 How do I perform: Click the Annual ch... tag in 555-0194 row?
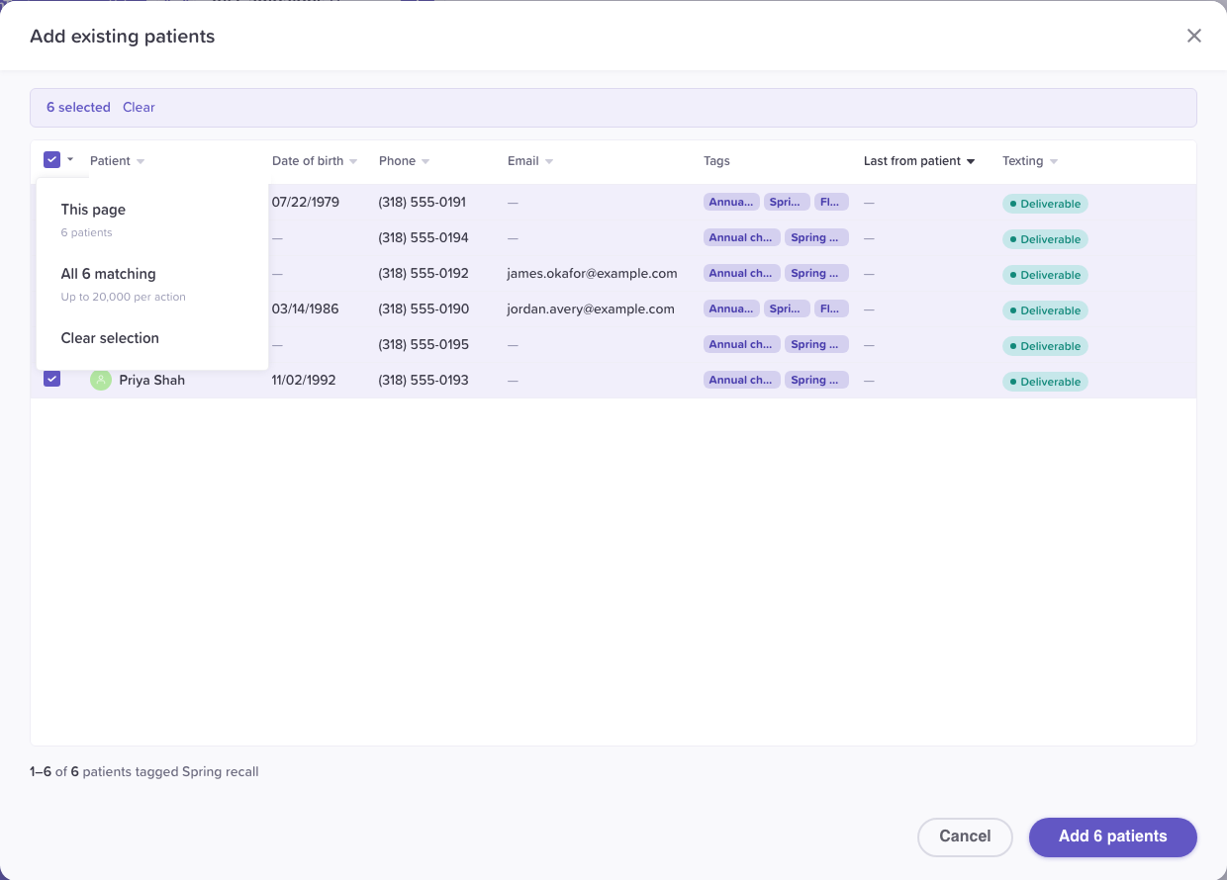pos(742,237)
